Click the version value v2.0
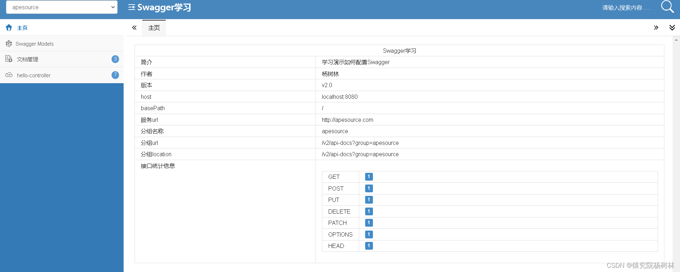This screenshot has height=272, width=680. click(327, 85)
